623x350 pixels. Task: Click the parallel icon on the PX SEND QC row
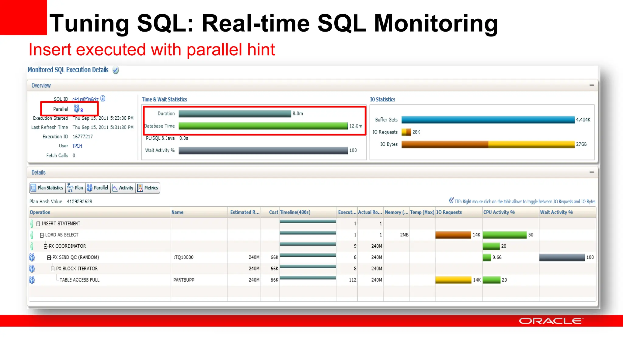[32, 257]
